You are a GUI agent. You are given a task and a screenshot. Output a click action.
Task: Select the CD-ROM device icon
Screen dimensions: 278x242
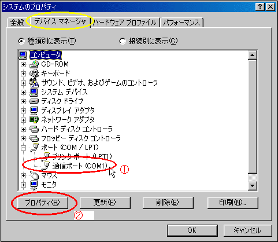click(34, 64)
